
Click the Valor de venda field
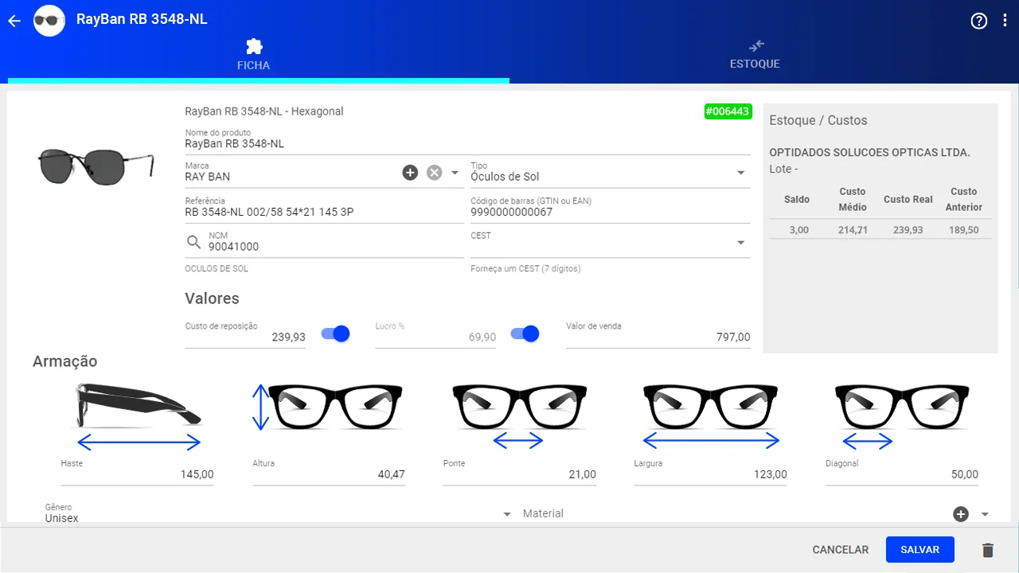pyautogui.click(x=658, y=337)
